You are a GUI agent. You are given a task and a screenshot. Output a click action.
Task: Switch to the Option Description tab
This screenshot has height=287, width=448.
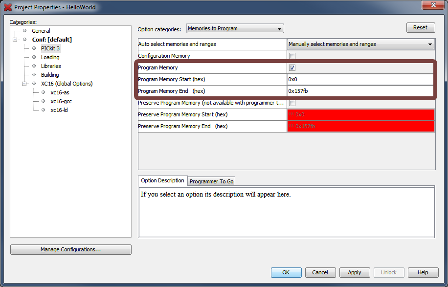coord(162,181)
